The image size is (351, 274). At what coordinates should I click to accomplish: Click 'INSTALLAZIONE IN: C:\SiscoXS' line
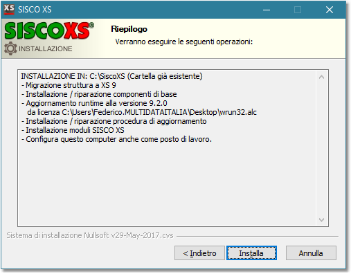pos(111,76)
